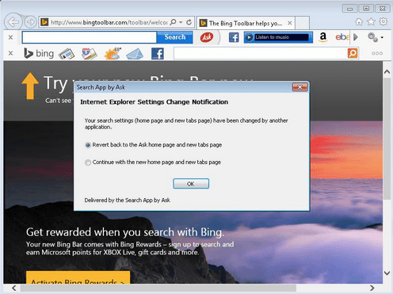The width and height of the screenshot is (393, 294).
Task: Open the News icon on the Bing Bar
Action: 67,54
